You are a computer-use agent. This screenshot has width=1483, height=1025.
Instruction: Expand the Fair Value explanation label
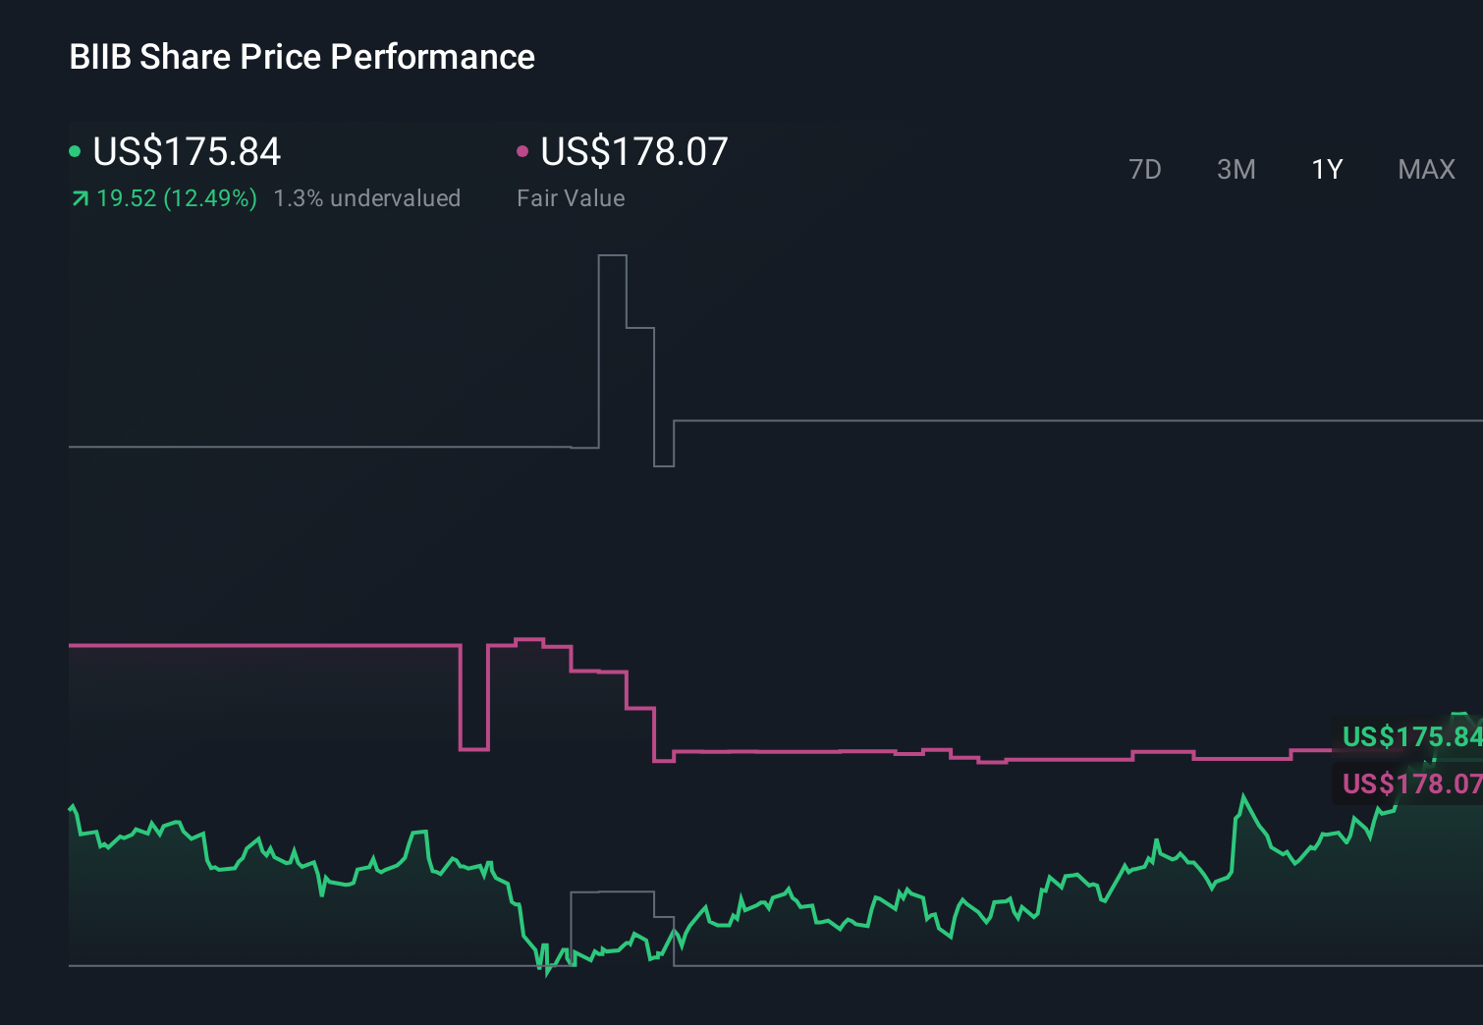click(x=570, y=197)
